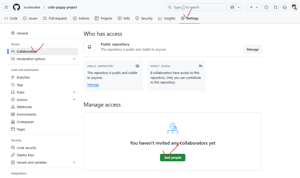The width and height of the screenshot is (300, 178).
Task: Click the eye icon in Public Repository card
Action: point(137,66)
